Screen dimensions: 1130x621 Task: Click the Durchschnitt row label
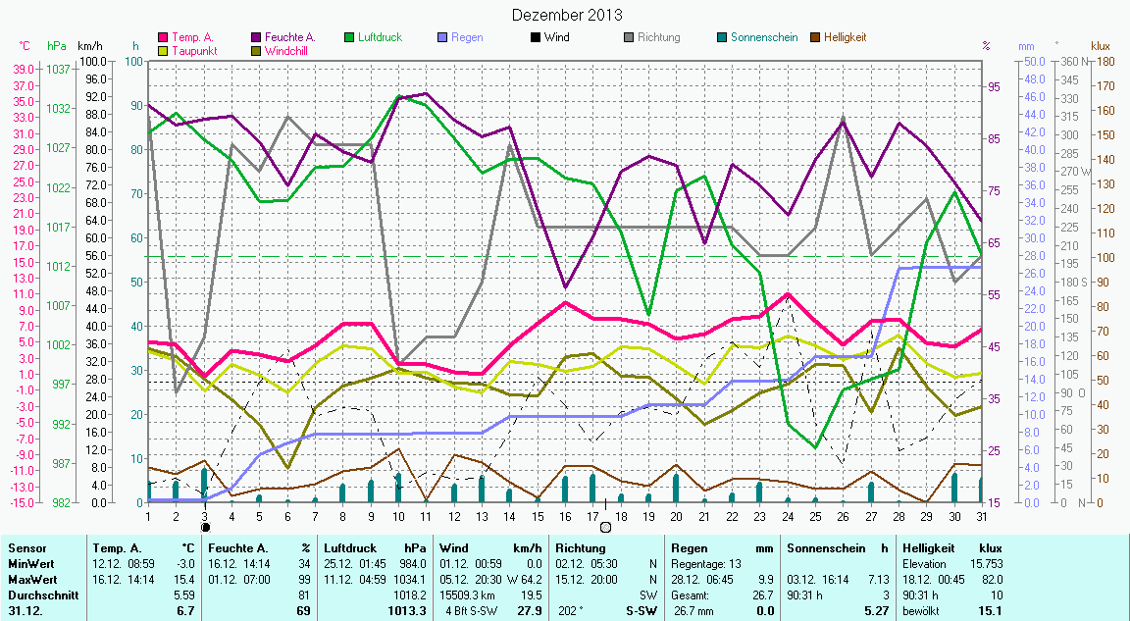tap(39, 595)
